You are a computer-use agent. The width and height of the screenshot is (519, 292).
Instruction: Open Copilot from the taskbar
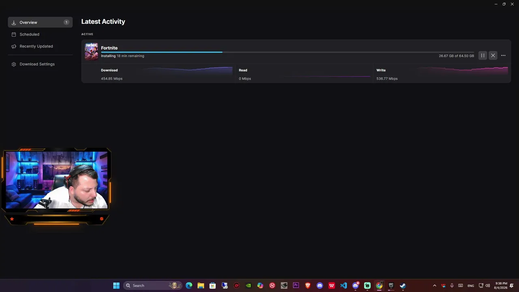260,286
